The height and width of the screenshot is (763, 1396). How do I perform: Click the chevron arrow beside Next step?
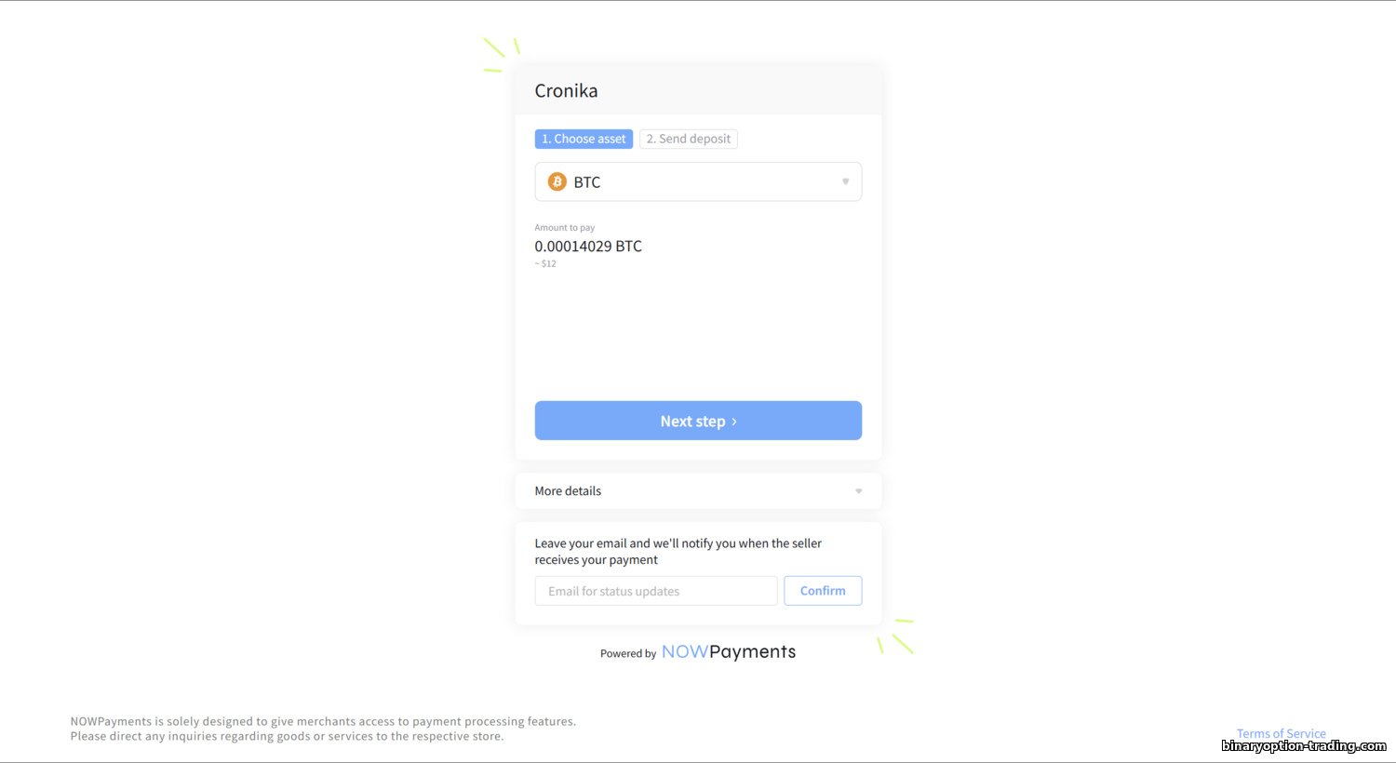pyautogui.click(x=734, y=422)
